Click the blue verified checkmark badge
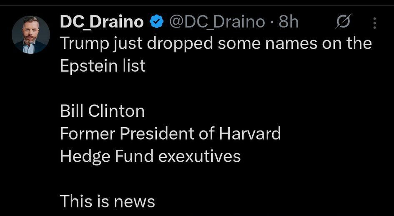The height and width of the screenshot is (216, 394). [x=156, y=23]
